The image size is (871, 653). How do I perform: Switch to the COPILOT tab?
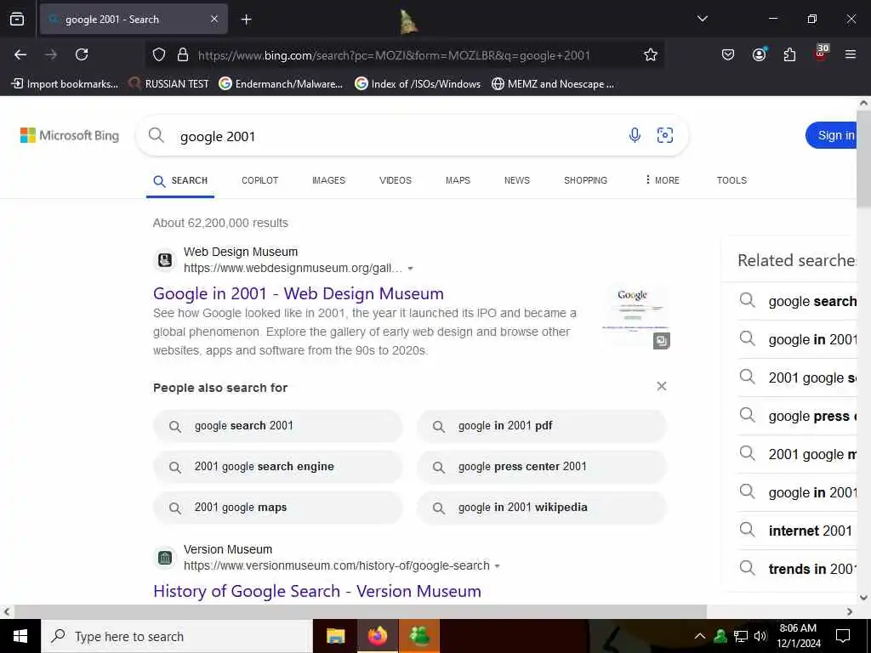260,180
